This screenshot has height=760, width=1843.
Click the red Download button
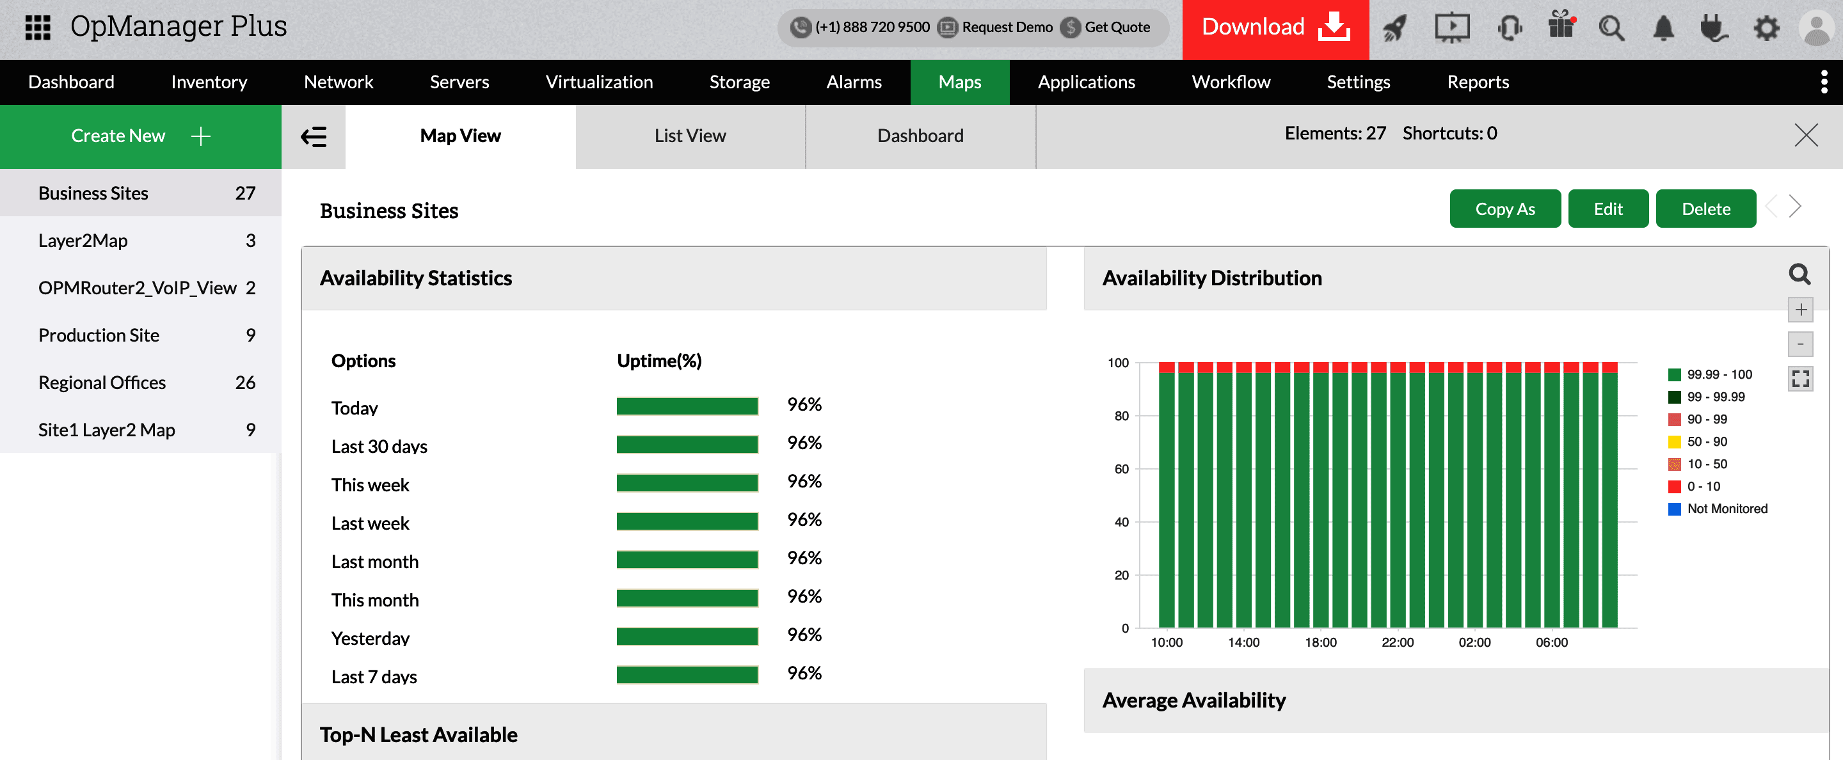point(1275,27)
